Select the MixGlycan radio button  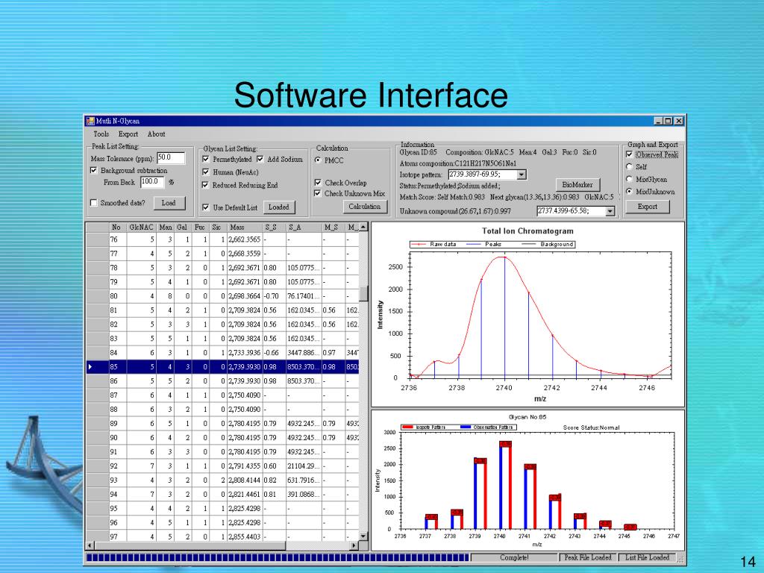click(629, 179)
